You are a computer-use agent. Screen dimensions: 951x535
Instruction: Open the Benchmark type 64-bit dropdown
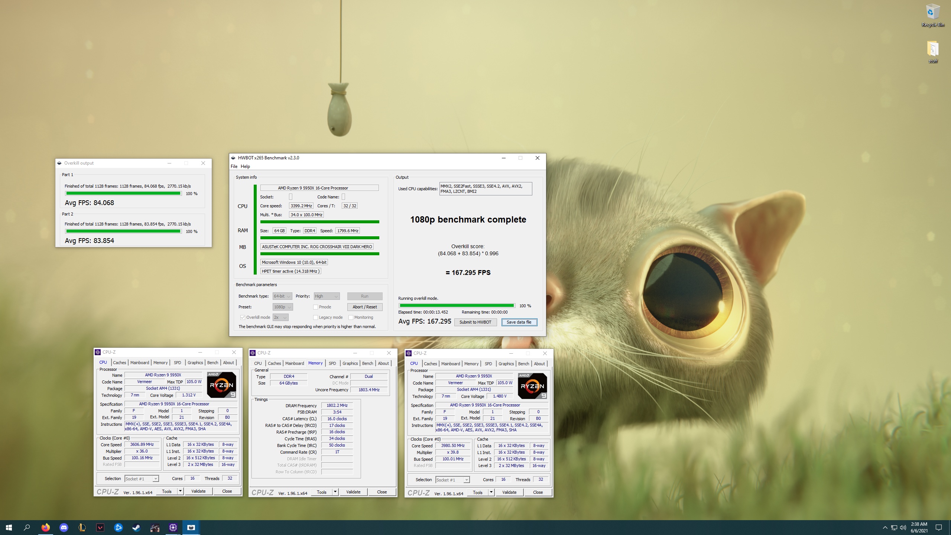click(x=282, y=296)
